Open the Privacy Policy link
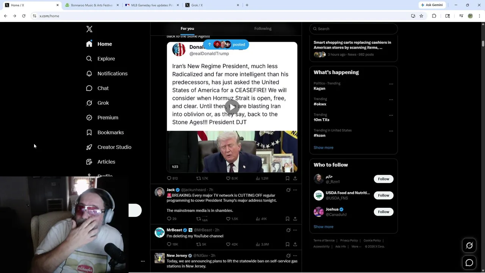 (x=349, y=240)
